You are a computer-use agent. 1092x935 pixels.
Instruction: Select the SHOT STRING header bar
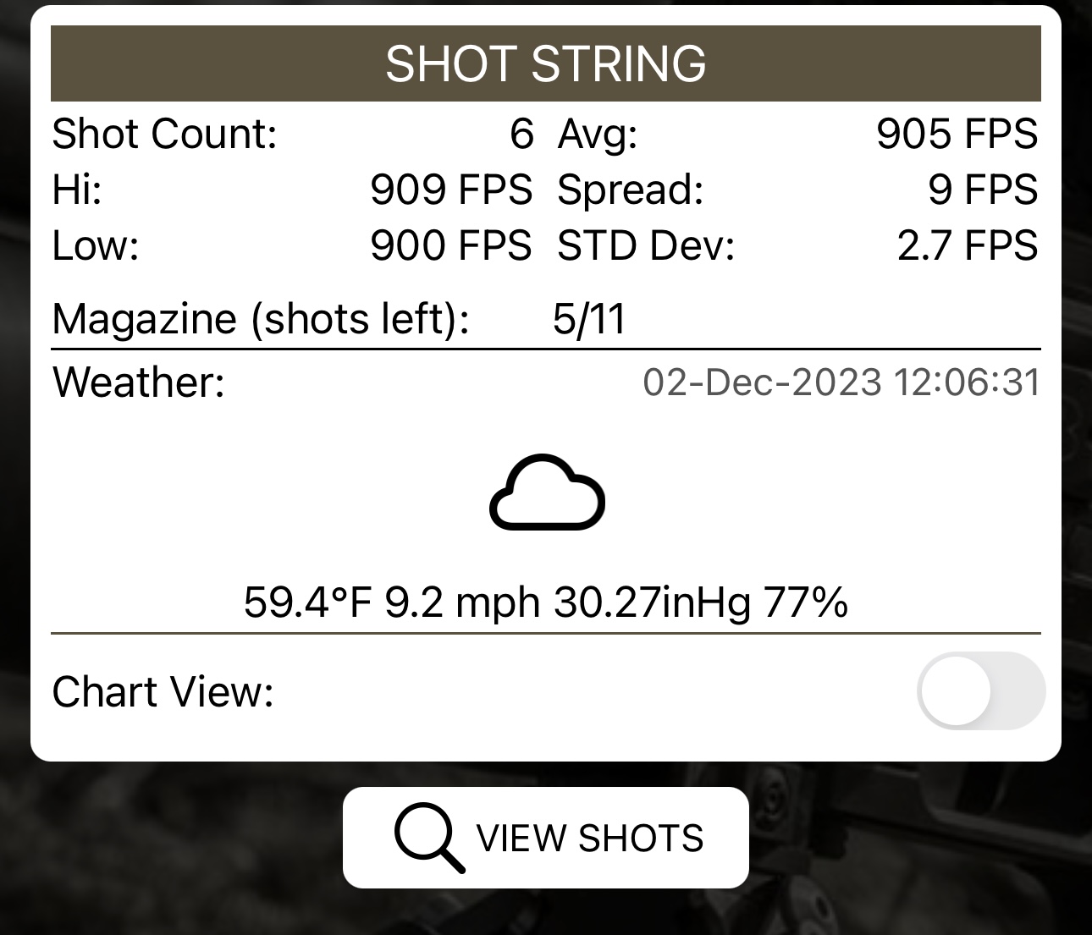coord(546,63)
